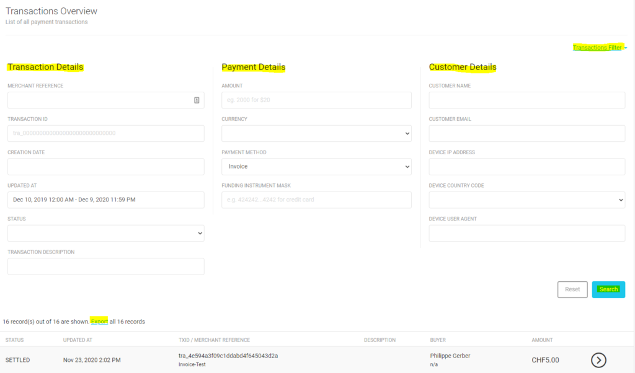The image size is (635, 373).
Task: Click the Customer Name field
Action: click(527, 100)
